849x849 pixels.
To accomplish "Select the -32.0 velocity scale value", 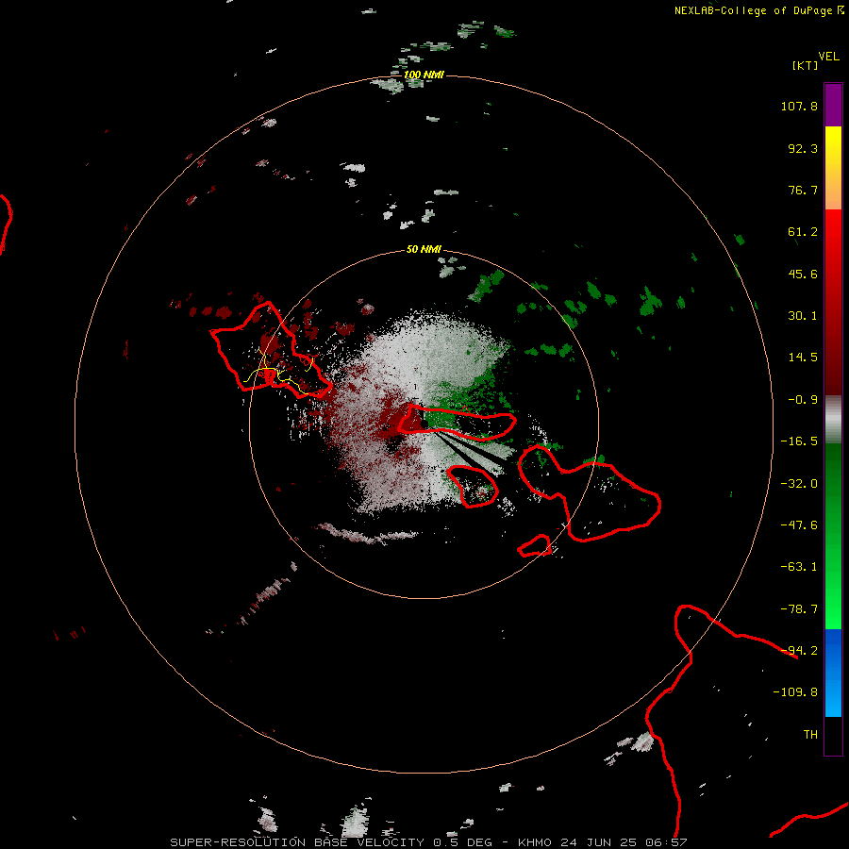I will click(x=799, y=484).
